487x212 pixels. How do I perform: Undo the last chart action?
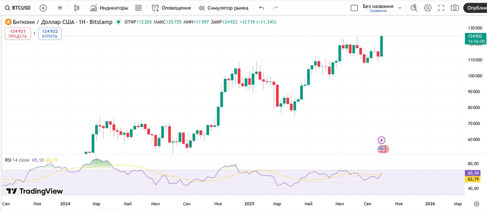pyautogui.click(x=261, y=8)
